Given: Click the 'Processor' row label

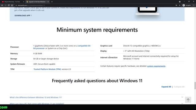Looking at the screenshot, I should (14, 47).
